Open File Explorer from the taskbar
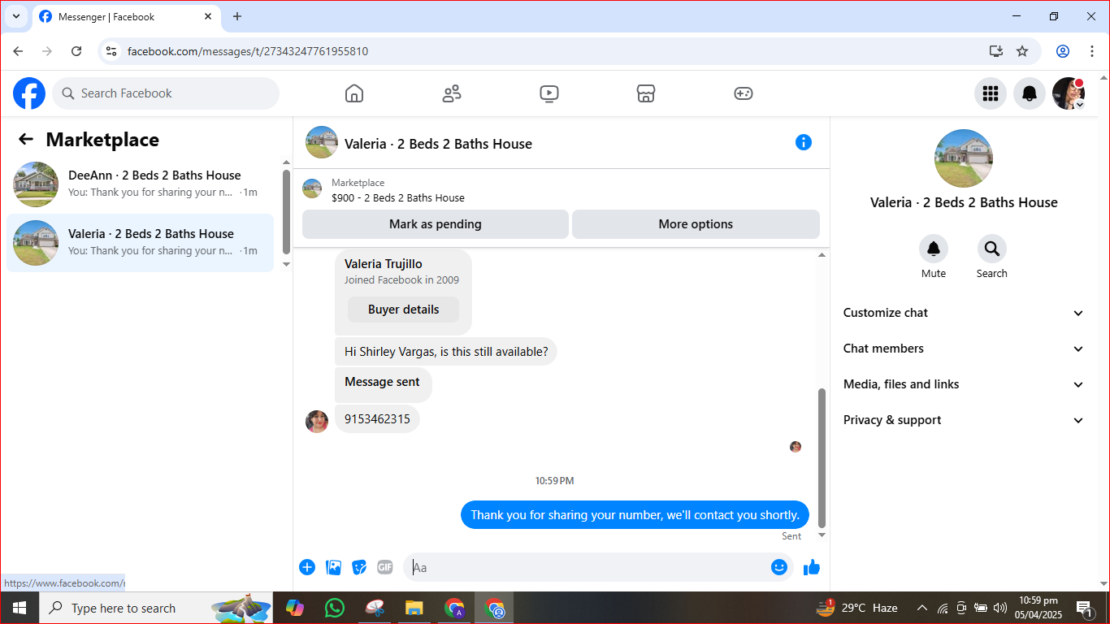This screenshot has height=624, width=1110. (414, 608)
